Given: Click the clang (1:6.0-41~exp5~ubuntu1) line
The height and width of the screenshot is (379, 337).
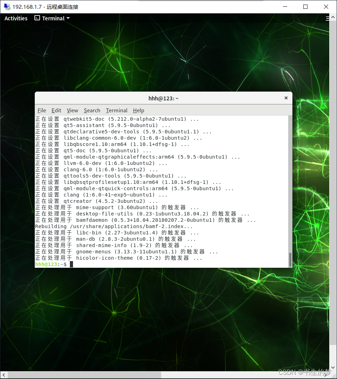Looking at the screenshot, I should 101,195.
